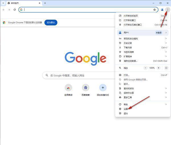
Task: Open the profile avatar icon in toolbar
Action: 162,10
